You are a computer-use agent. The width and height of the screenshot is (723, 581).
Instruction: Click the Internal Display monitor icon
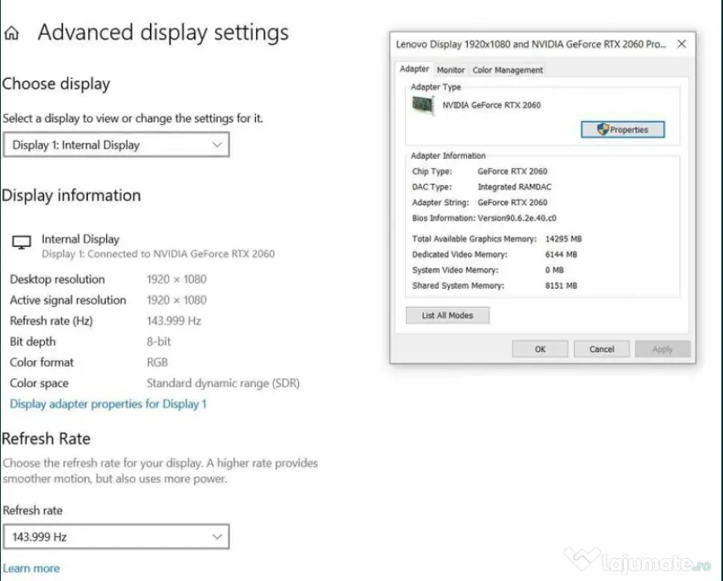click(21, 242)
